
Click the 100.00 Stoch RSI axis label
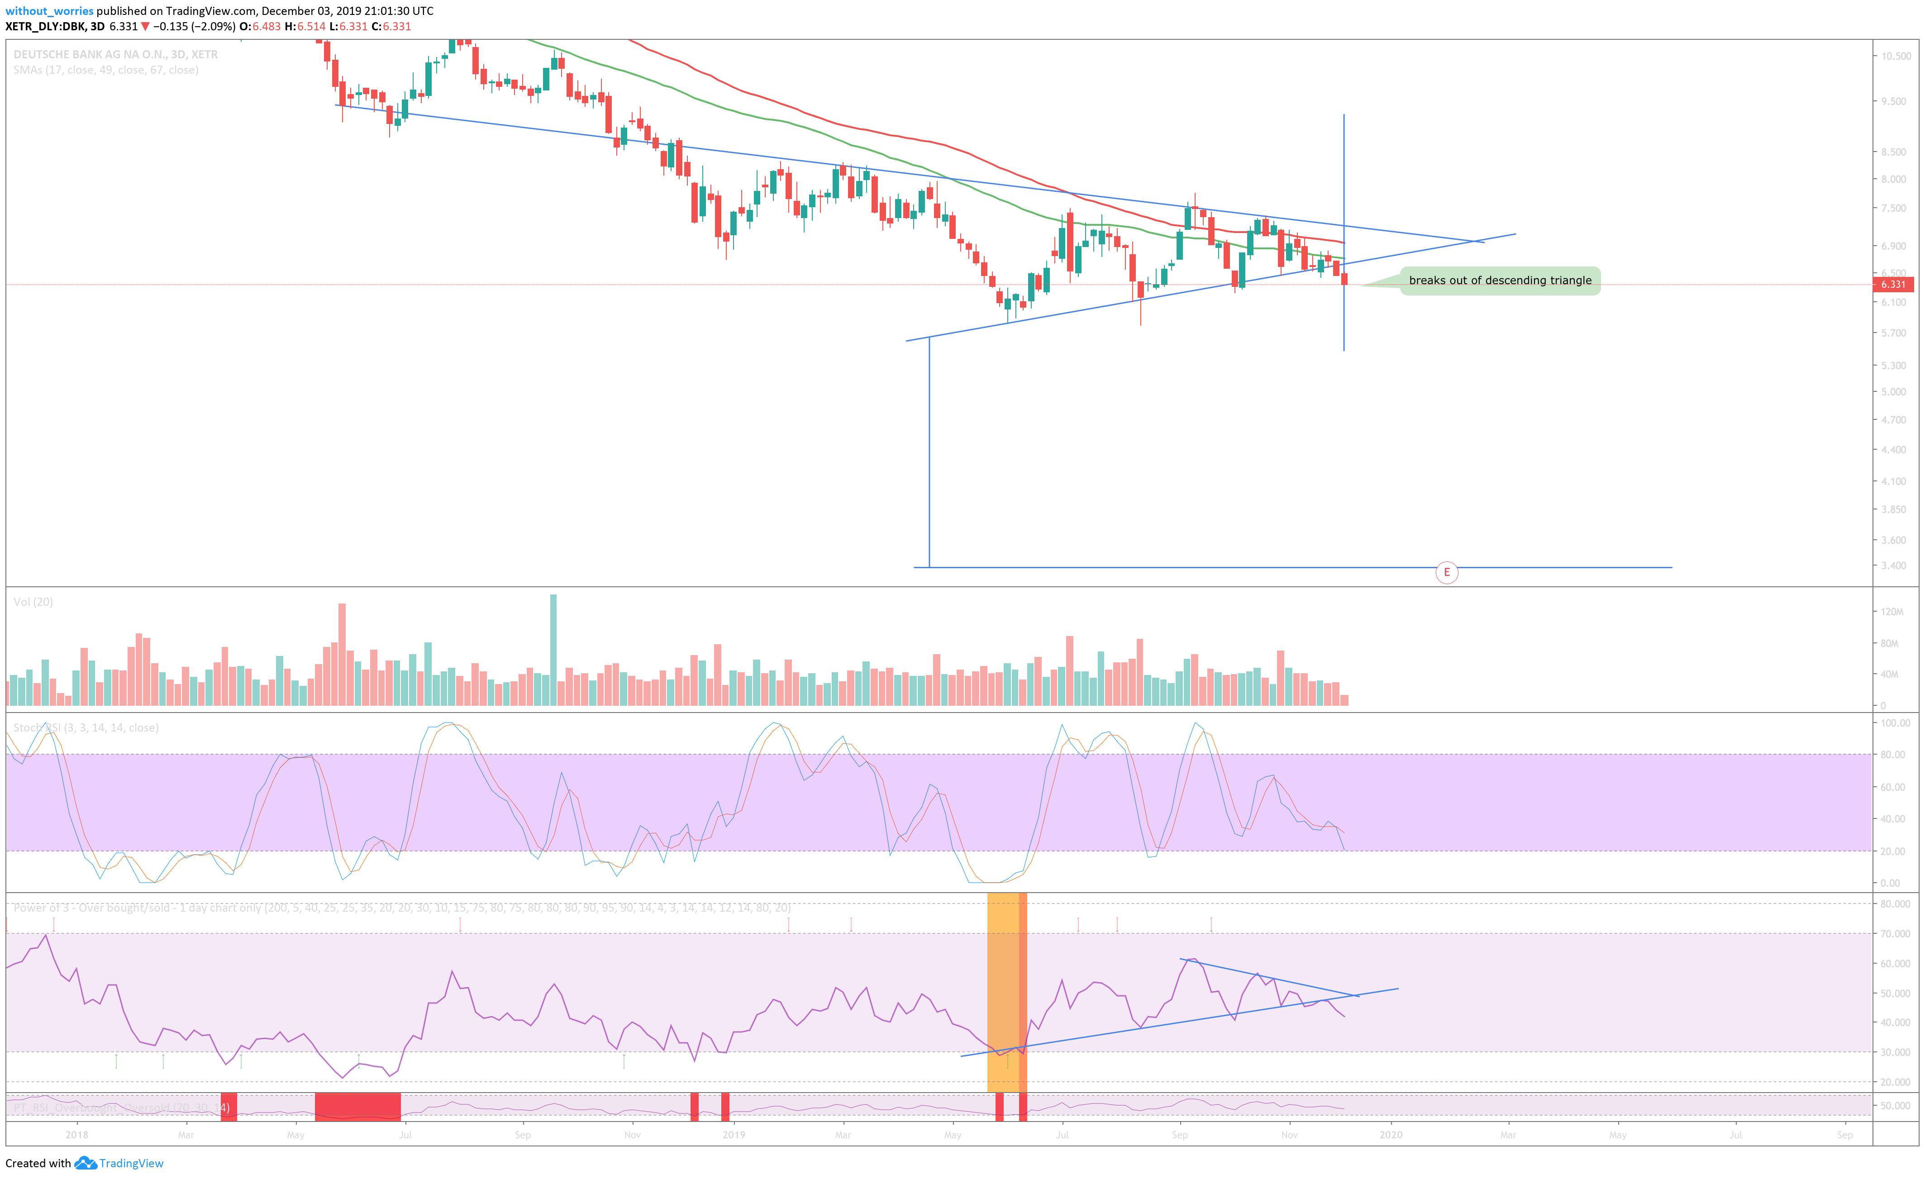[x=1895, y=723]
